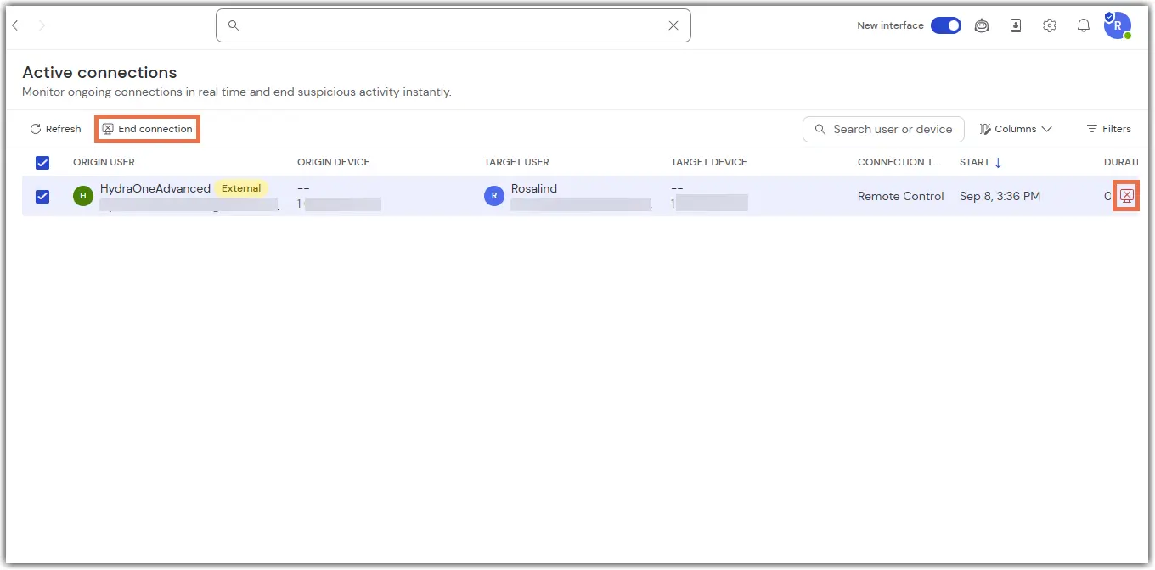Click the Refresh button
Viewport: 1155px width, 570px height.
tap(55, 129)
